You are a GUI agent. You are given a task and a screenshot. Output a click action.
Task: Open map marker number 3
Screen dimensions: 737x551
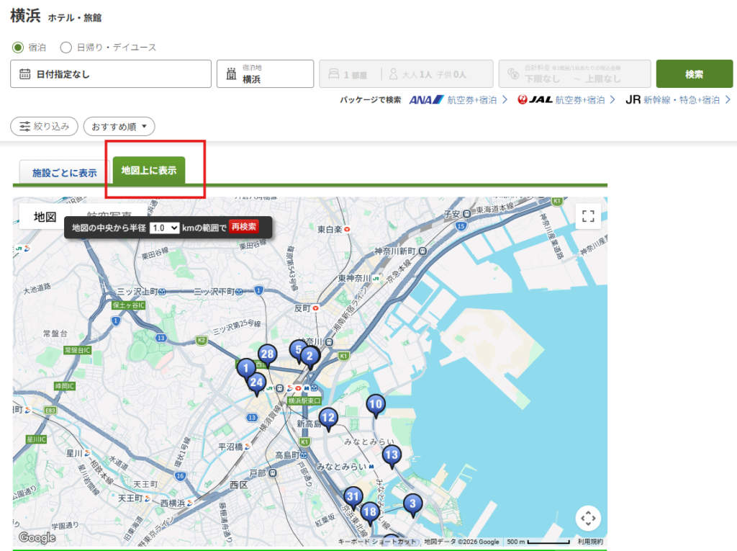click(x=412, y=503)
